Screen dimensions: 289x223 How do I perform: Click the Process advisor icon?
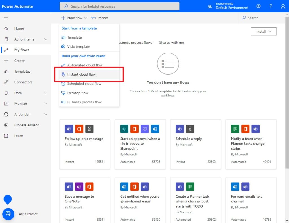[x=6, y=125]
